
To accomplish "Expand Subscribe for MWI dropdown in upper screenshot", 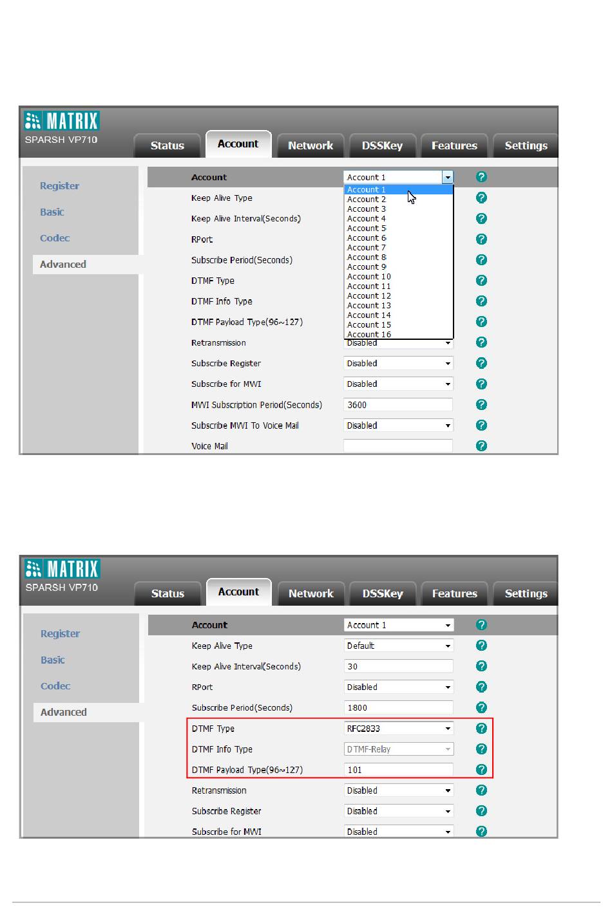I will coord(399,384).
